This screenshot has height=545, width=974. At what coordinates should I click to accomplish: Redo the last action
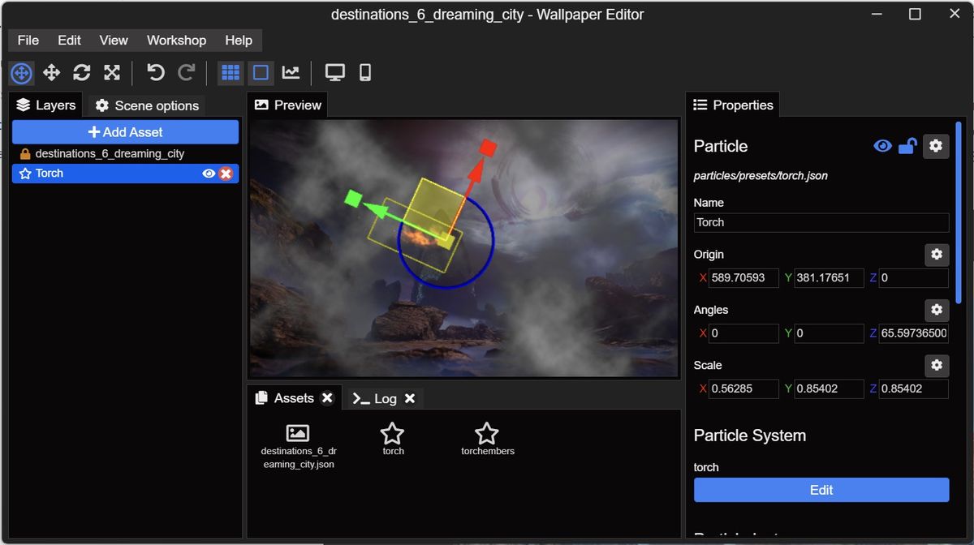coord(185,72)
